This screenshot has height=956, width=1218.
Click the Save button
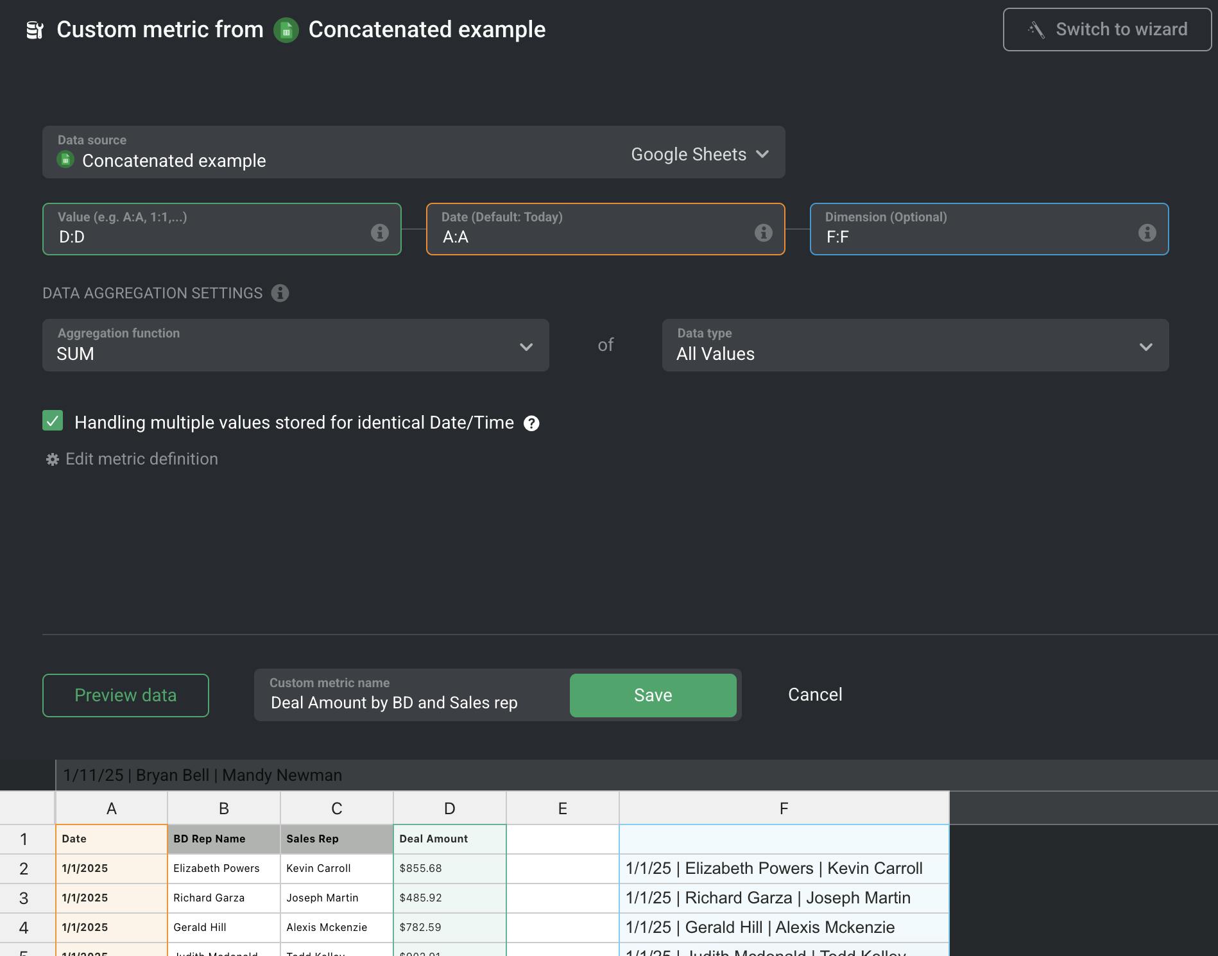653,696
